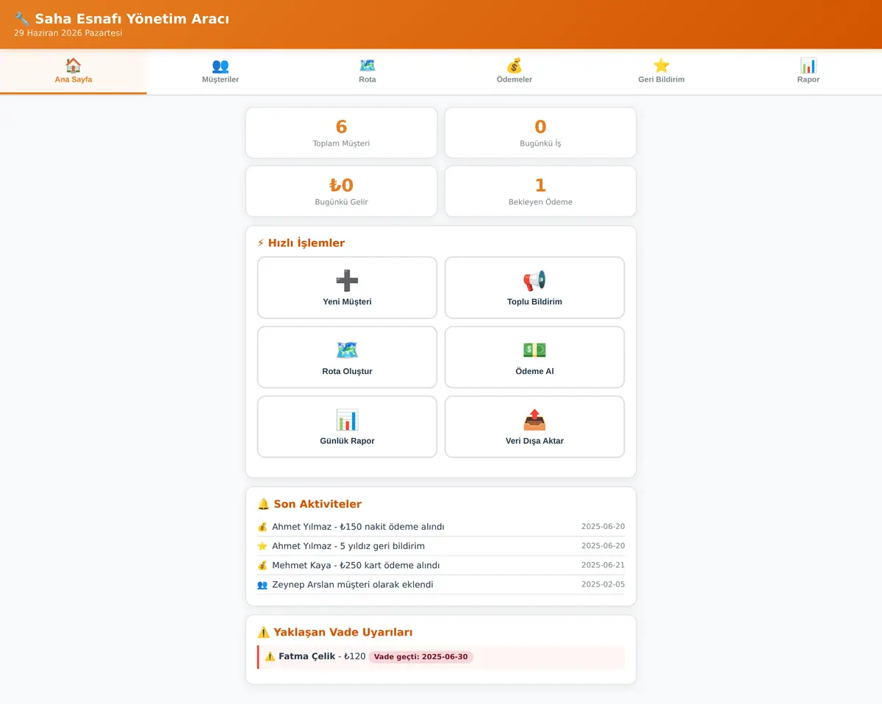Select the Toplam Müşteri stat card

tap(341, 132)
